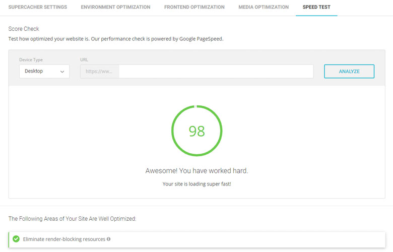
Task: Select the Media Optimization tab
Action: pyautogui.click(x=264, y=8)
